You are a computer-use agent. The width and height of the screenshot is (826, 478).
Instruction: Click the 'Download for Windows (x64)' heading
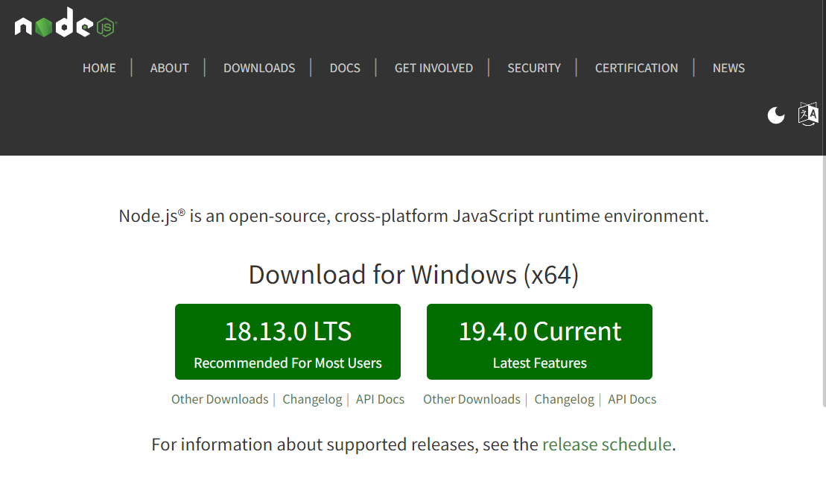[413, 275]
